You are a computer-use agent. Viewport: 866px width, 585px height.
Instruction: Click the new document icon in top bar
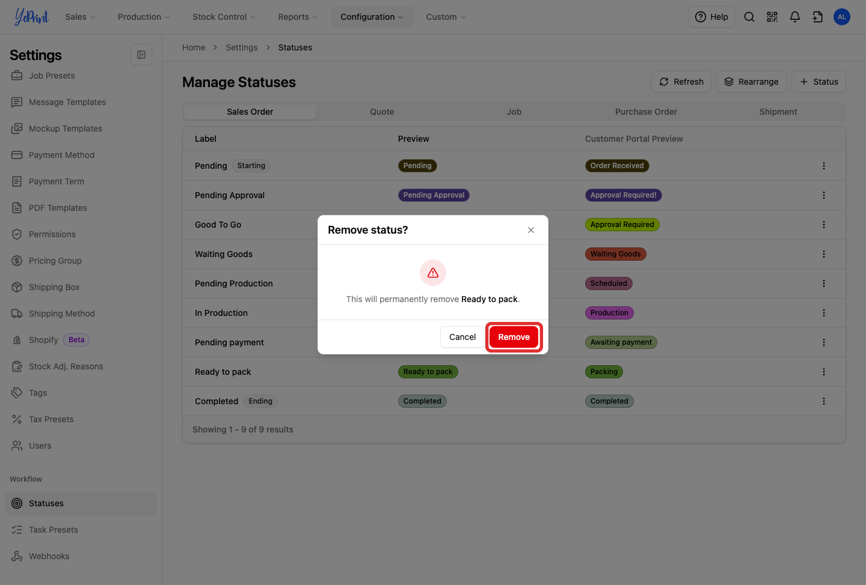pos(818,17)
